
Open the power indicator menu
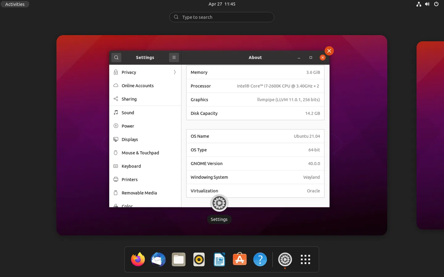click(x=436, y=4)
